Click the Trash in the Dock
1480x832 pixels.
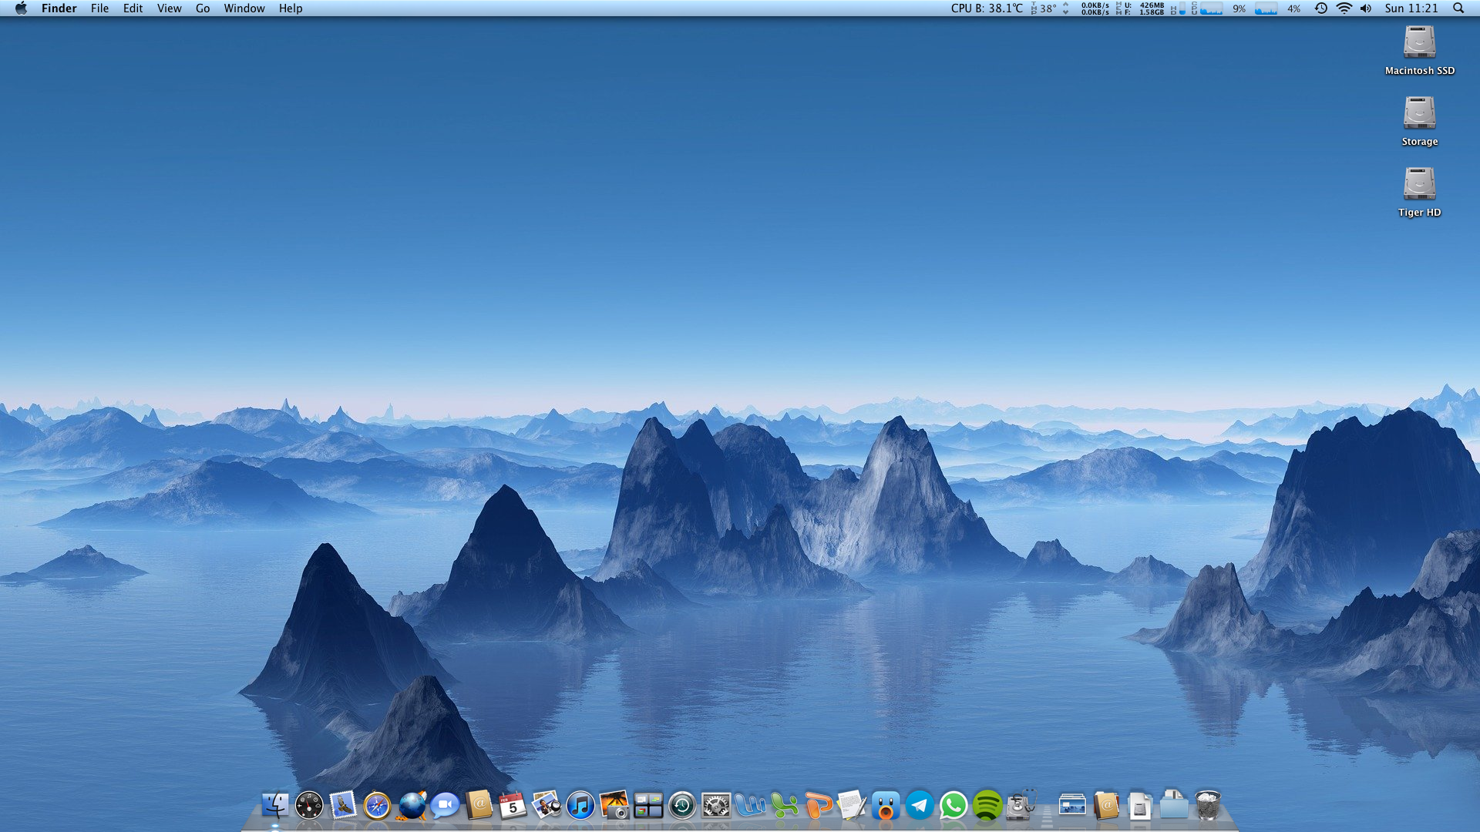click(x=1207, y=806)
